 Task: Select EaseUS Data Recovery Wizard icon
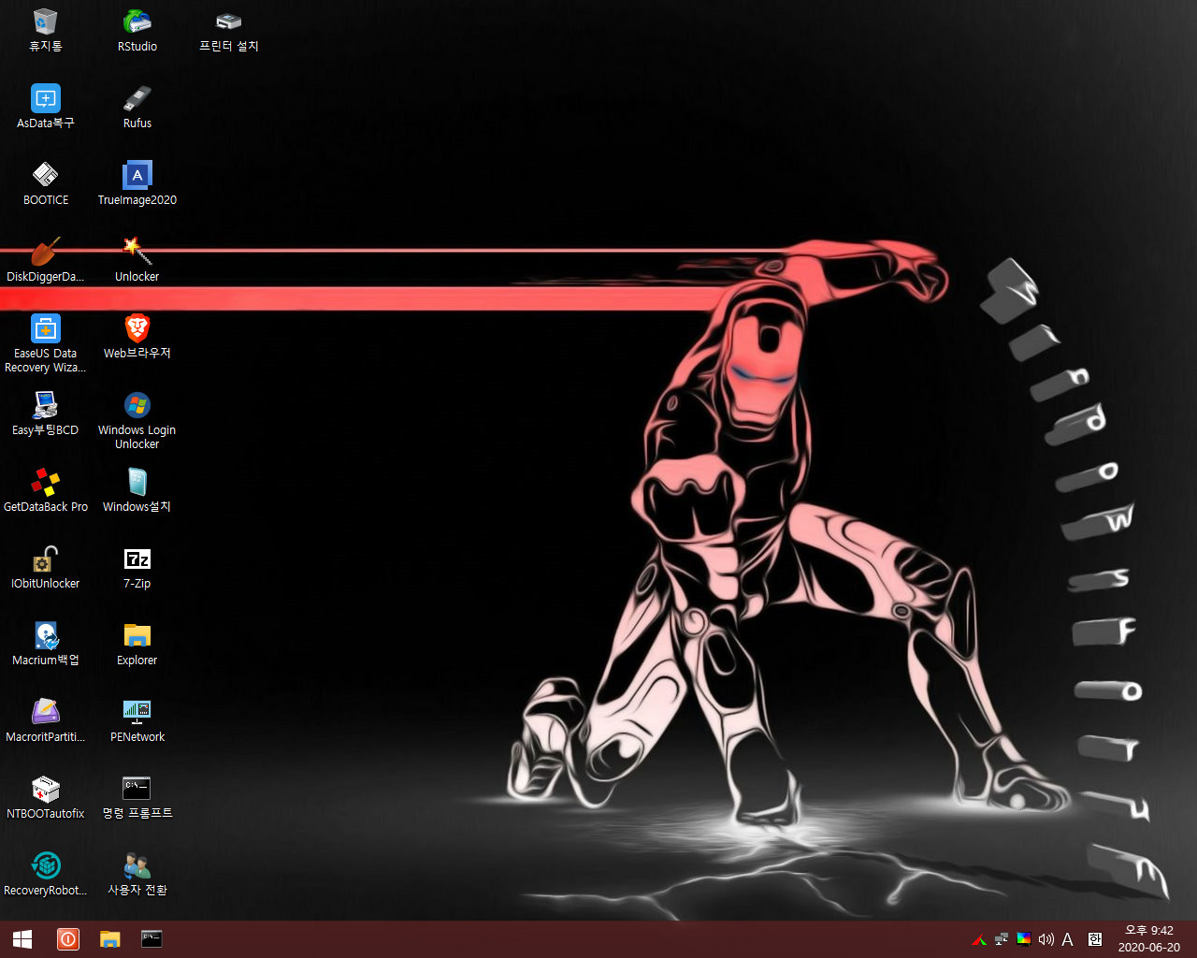[45, 343]
